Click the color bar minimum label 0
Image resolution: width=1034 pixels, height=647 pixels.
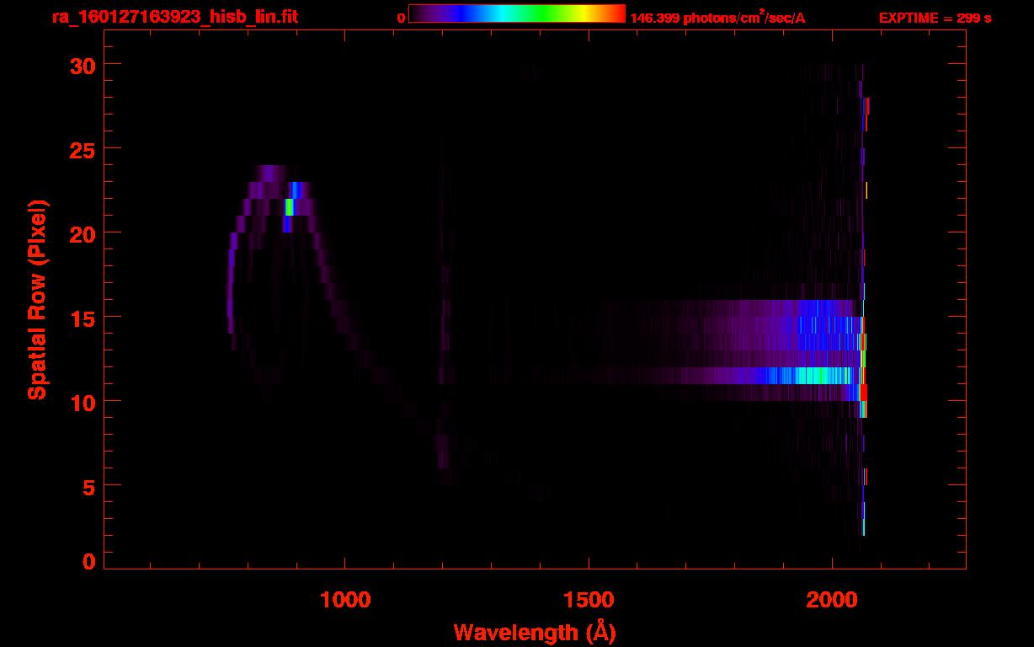tap(401, 18)
